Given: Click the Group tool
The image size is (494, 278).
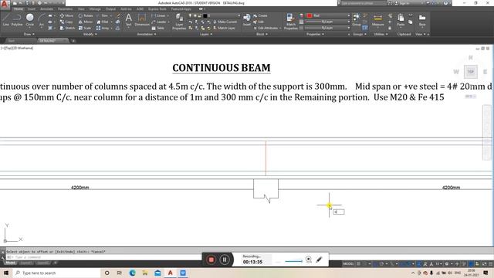Looking at the screenshot, I should point(357,19).
